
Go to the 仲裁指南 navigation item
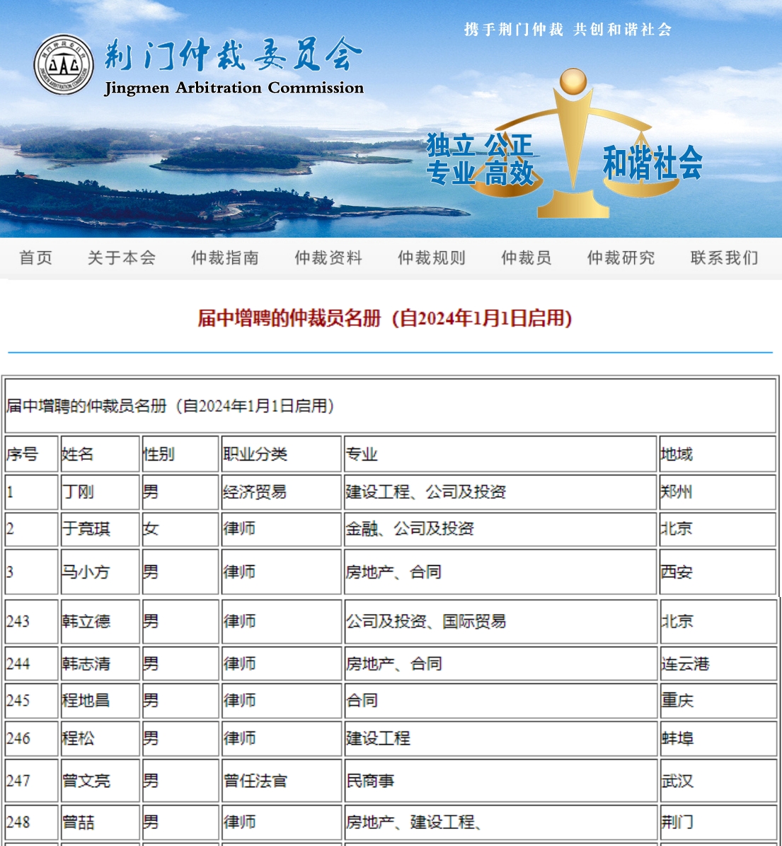[x=225, y=258]
